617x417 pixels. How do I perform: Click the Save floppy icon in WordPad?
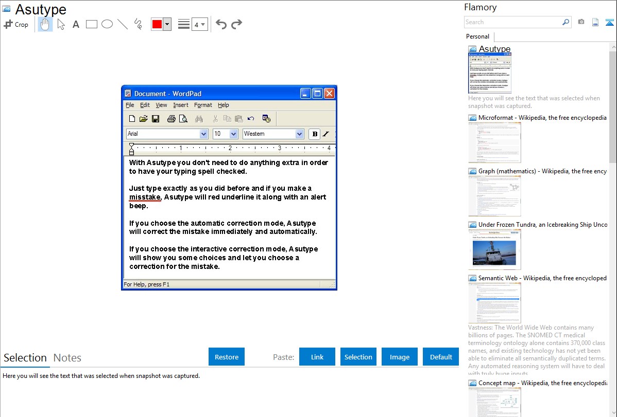[x=156, y=119]
